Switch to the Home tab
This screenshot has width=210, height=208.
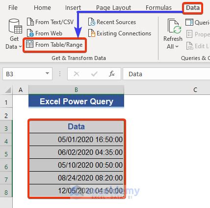[x=42, y=7]
